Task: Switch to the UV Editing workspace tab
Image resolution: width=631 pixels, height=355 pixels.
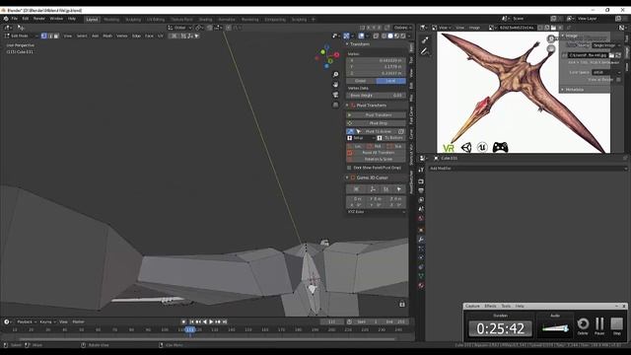Action: [x=156, y=20]
